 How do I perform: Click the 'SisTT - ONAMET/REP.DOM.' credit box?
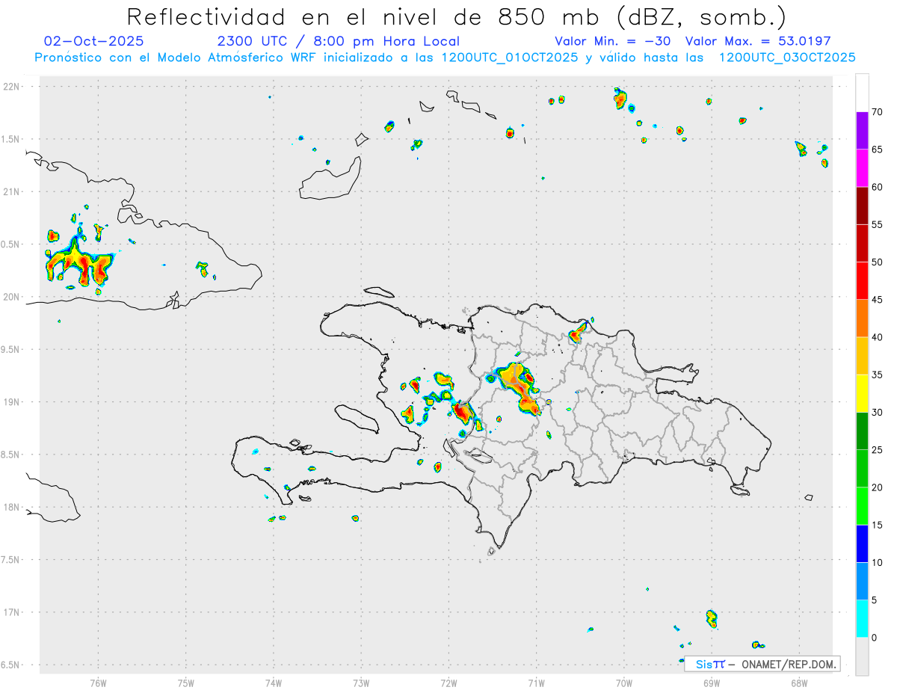tap(762, 664)
